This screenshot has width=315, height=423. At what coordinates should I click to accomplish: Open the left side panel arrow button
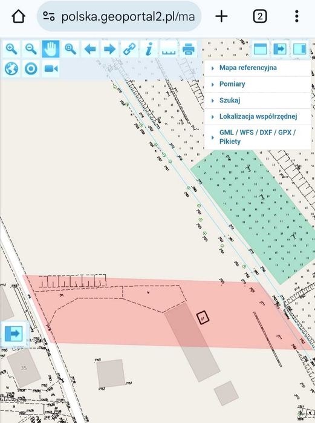(14, 333)
